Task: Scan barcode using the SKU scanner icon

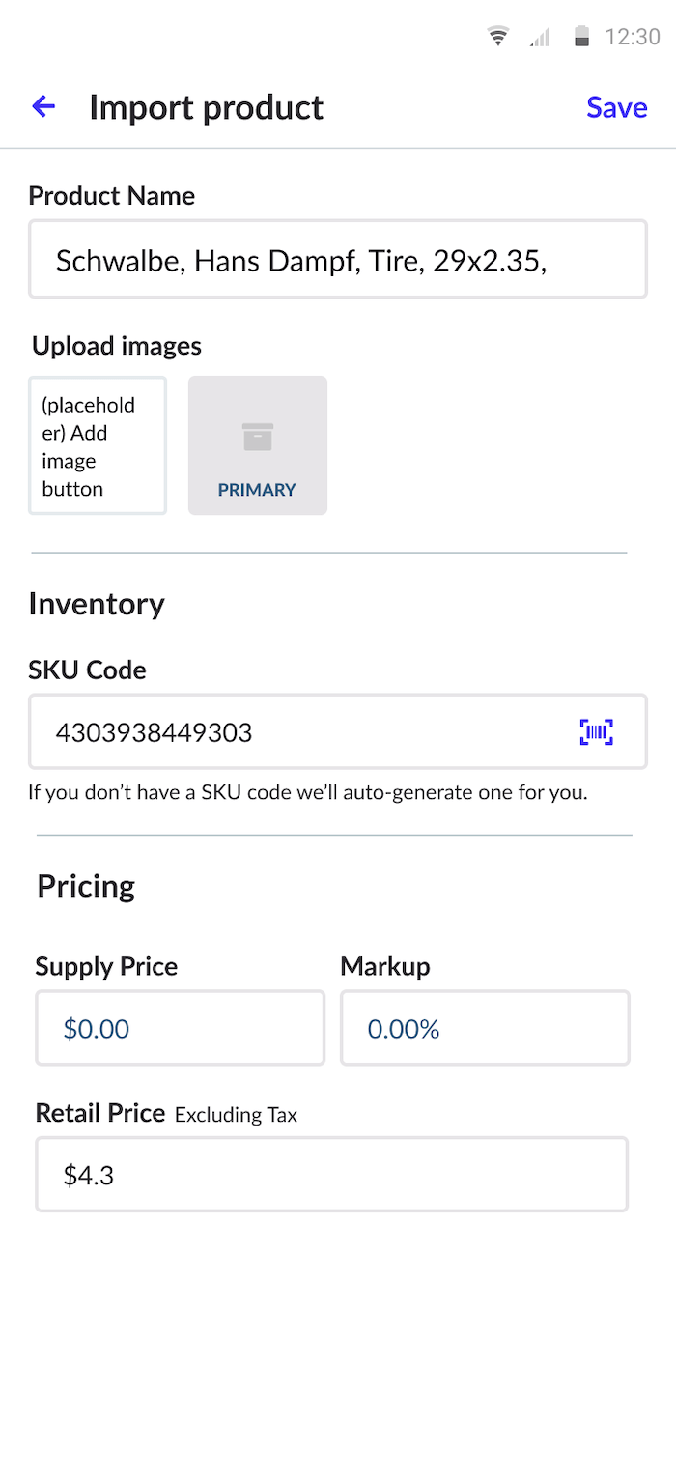Action: [x=597, y=732]
